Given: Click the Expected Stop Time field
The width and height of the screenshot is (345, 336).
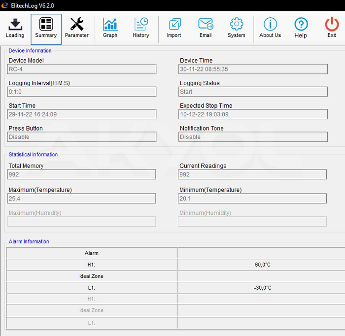Looking at the screenshot, I should [253, 114].
